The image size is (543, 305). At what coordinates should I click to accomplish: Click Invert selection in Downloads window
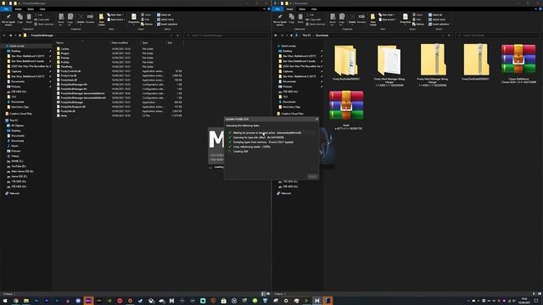pos(439,25)
